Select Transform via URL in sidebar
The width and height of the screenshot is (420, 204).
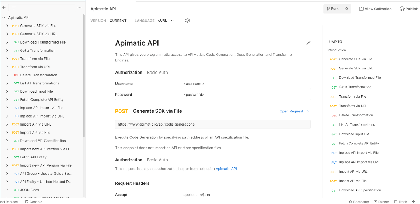[x=35, y=67]
